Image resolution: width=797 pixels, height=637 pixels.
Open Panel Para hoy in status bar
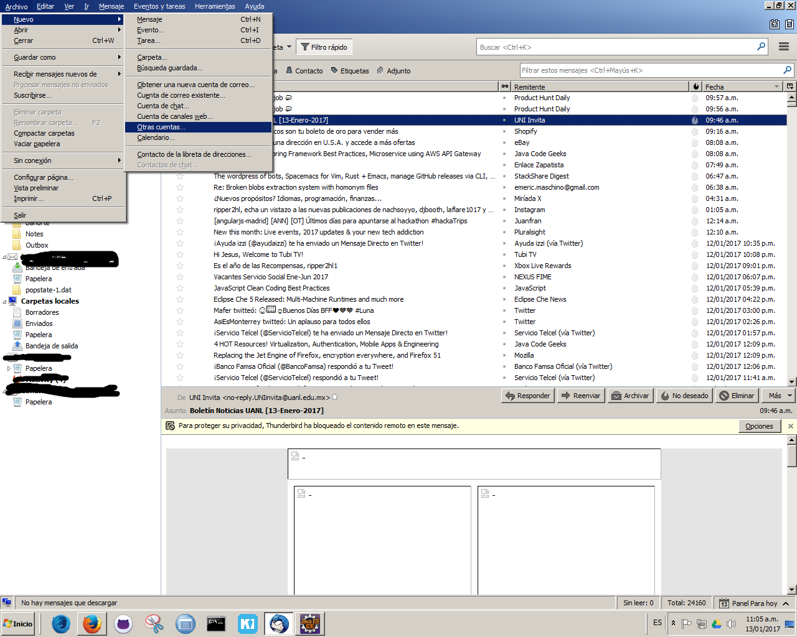tap(753, 603)
